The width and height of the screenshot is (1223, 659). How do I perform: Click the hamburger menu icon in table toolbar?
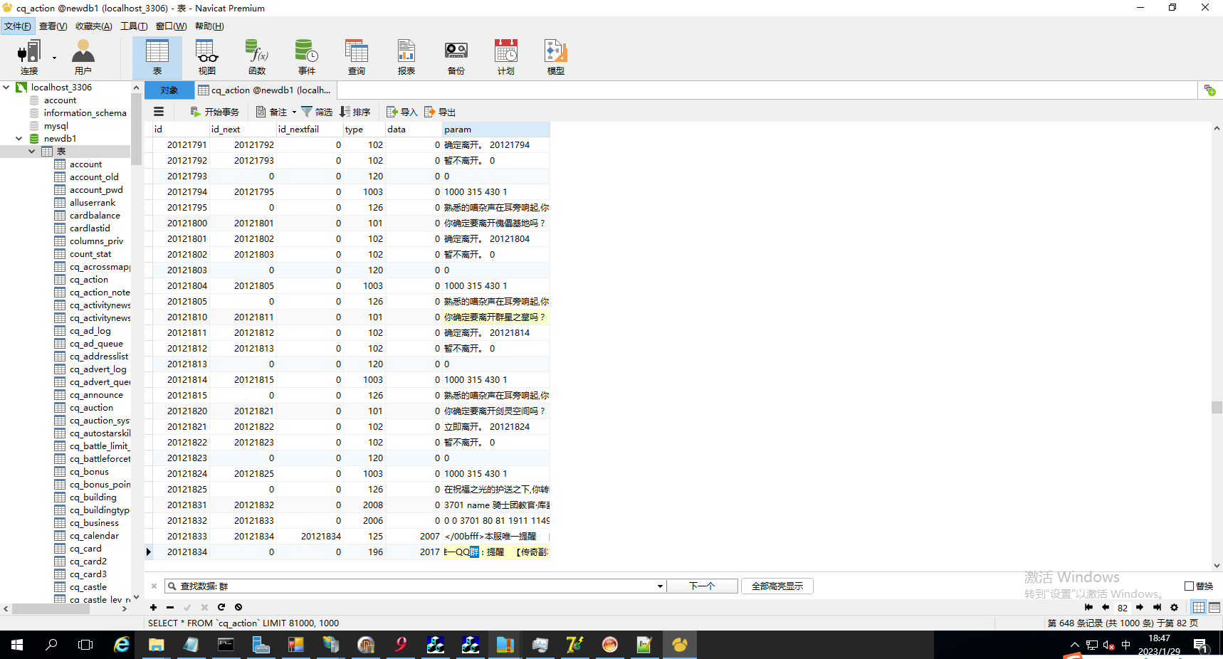point(159,112)
